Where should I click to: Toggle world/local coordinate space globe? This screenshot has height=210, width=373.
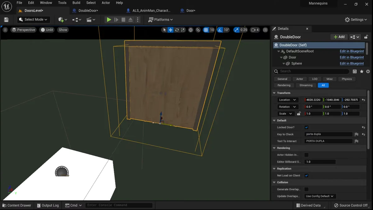[x=191, y=30]
